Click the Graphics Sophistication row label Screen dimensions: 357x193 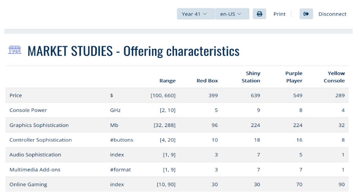39,125
